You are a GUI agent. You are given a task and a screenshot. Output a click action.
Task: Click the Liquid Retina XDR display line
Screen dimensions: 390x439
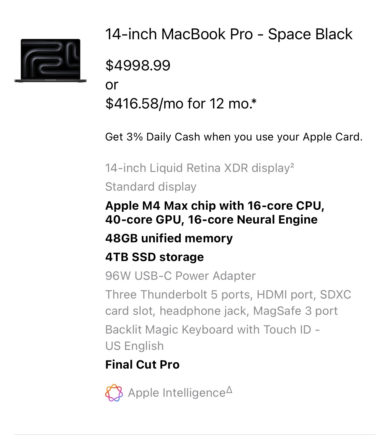pyautogui.click(x=197, y=168)
